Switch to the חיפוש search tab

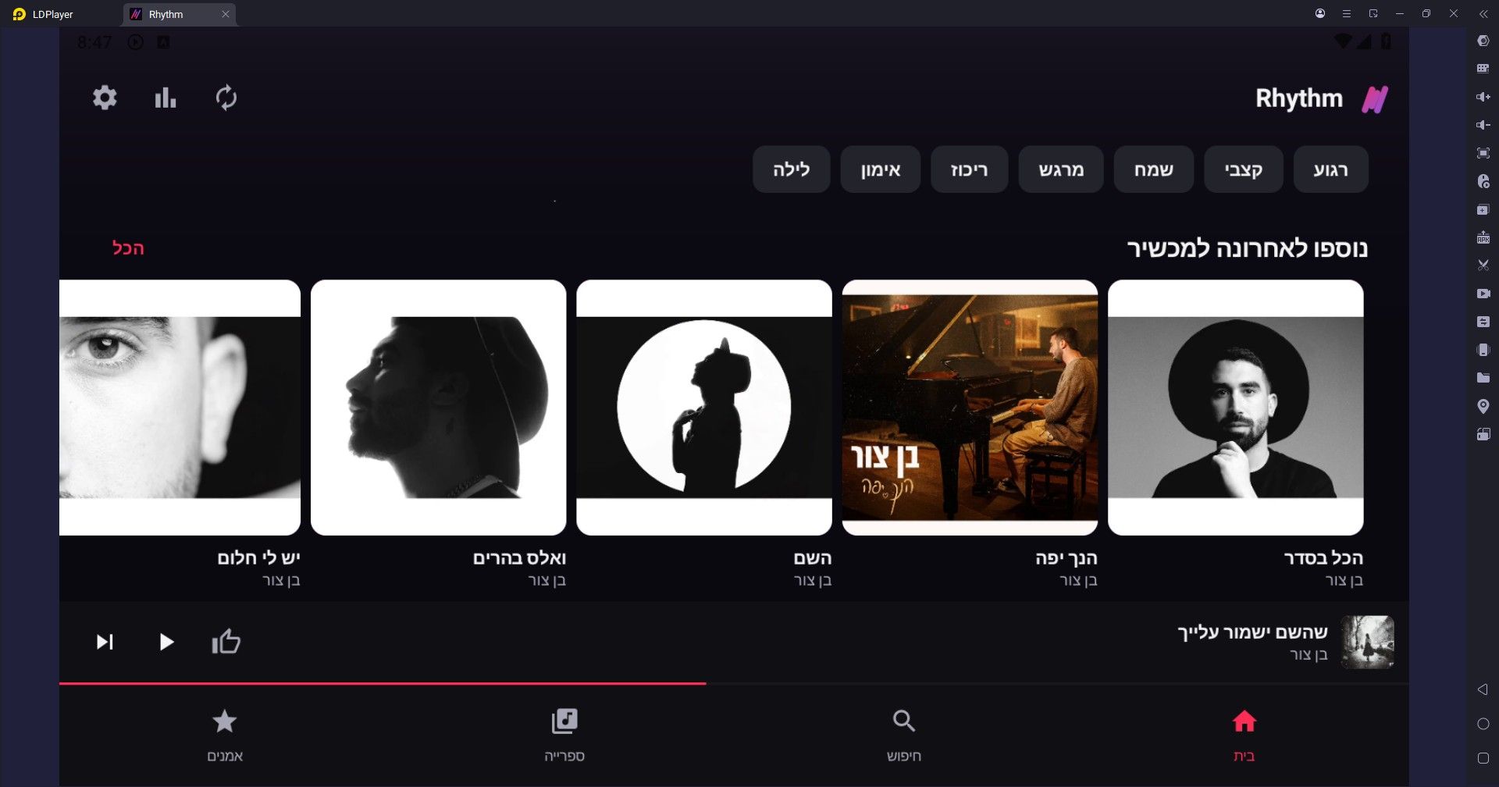tap(904, 735)
